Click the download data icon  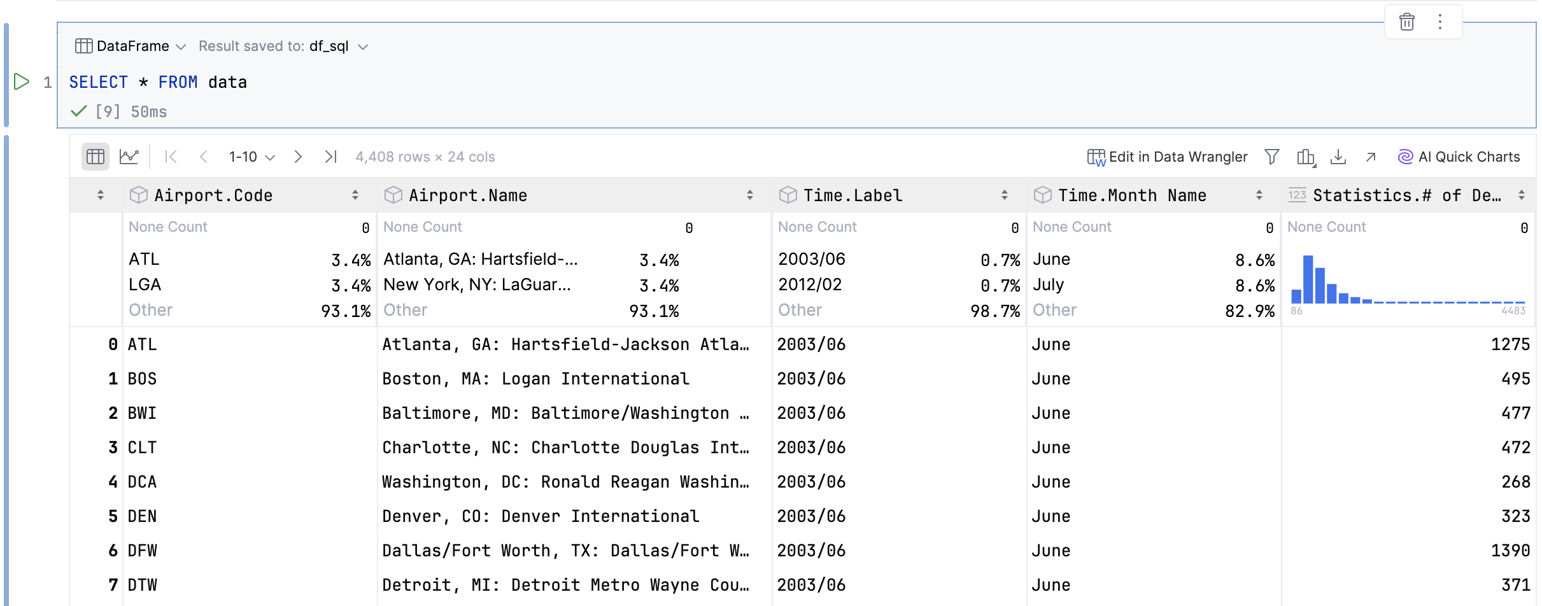[1339, 157]
